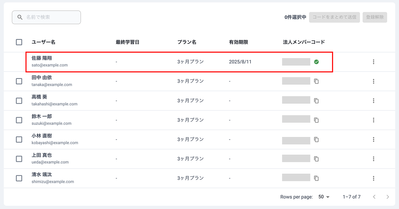Open more options menu for 佐藤 陽翔

pos(374,62)
